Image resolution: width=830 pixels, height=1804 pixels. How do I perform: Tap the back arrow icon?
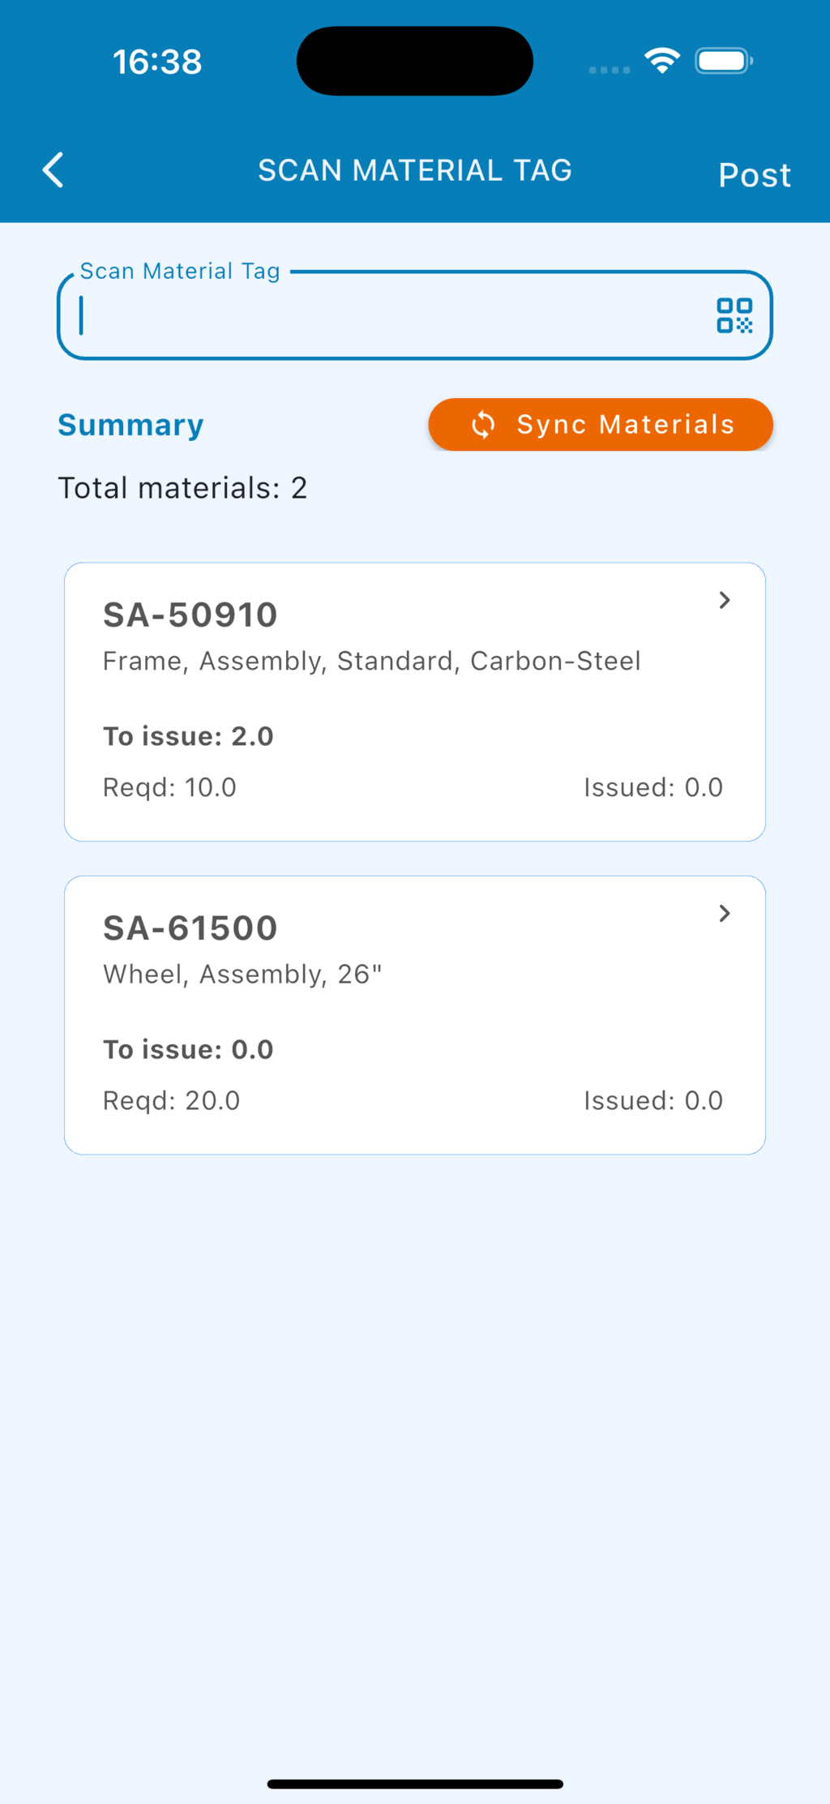(53, 170)
